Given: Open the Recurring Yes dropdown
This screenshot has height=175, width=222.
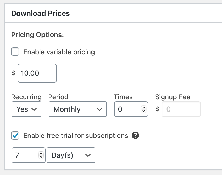Looking at the screenshot, I should tap(26, 109).
